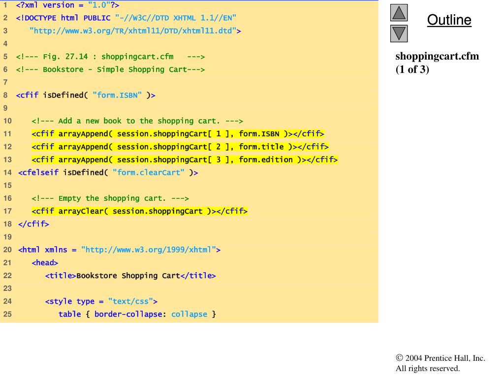Click the <head> tag on line 21
The image size is (504, 378).
(x=45, y=263)
